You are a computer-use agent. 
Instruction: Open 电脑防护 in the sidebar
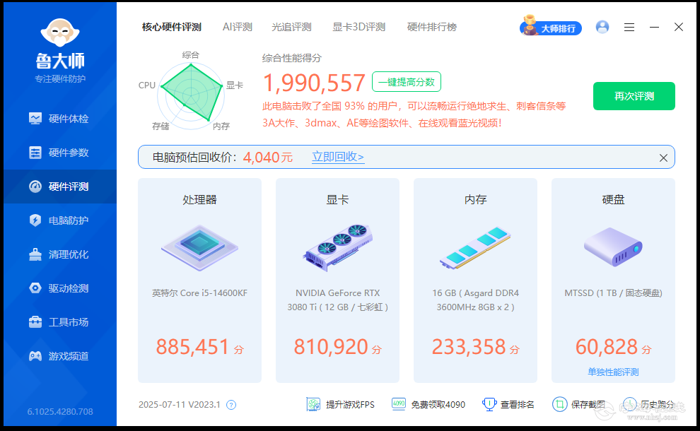pos(60,220)
